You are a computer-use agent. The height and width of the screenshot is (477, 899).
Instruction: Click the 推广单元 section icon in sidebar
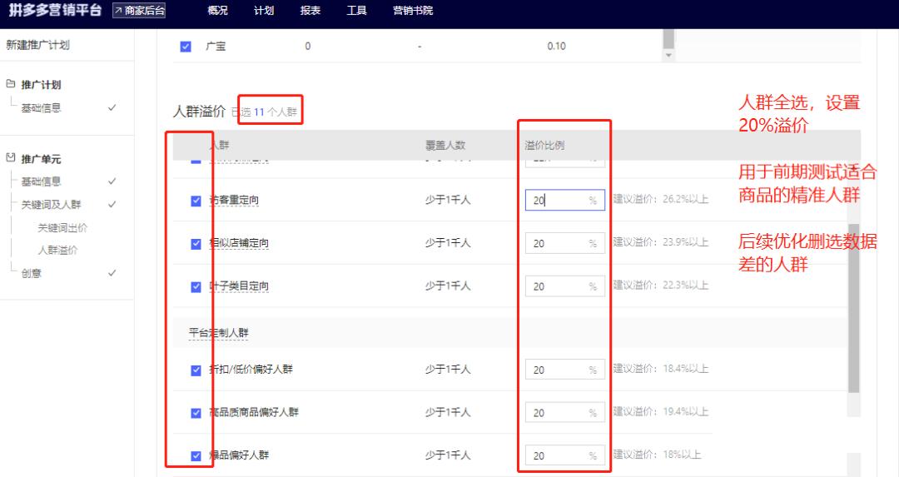(11, 158)
